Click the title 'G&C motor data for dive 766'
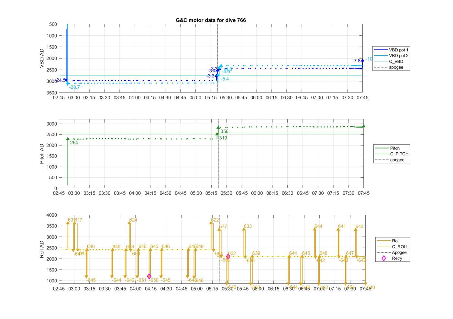 click(211, 20)
